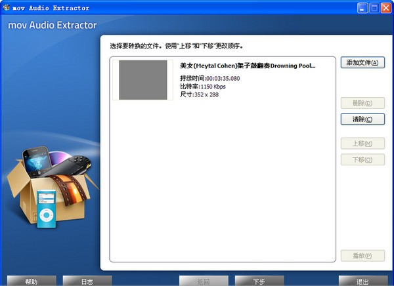394x286 pixels.
Task: Click the bitrate value 1150 Kbps
Action: tap(213, 87)
